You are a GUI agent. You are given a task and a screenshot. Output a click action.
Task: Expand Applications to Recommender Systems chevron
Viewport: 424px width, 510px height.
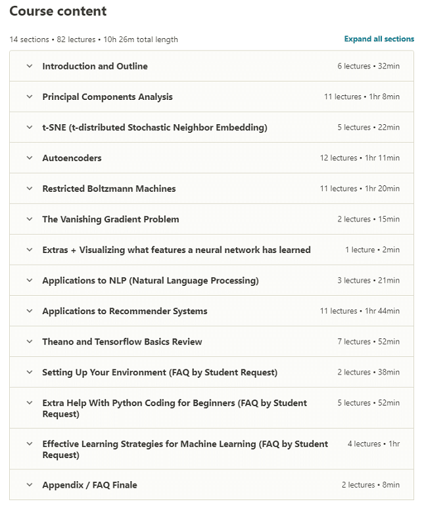tap(30, 311)
